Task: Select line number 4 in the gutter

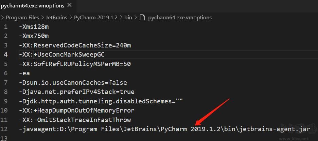Action: pos(6,55)
